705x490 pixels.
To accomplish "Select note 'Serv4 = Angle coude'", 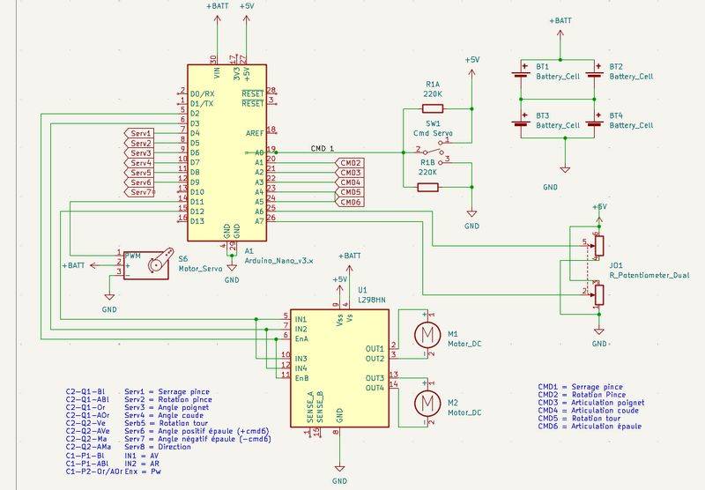I will [x=164, y=415].
